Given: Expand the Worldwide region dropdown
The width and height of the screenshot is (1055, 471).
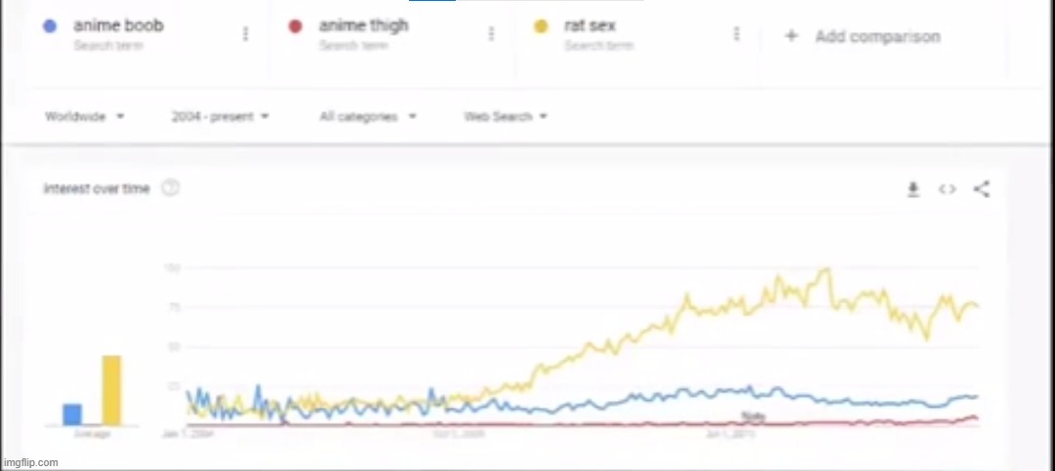Looking at the screenshot, I should (85, 116).
